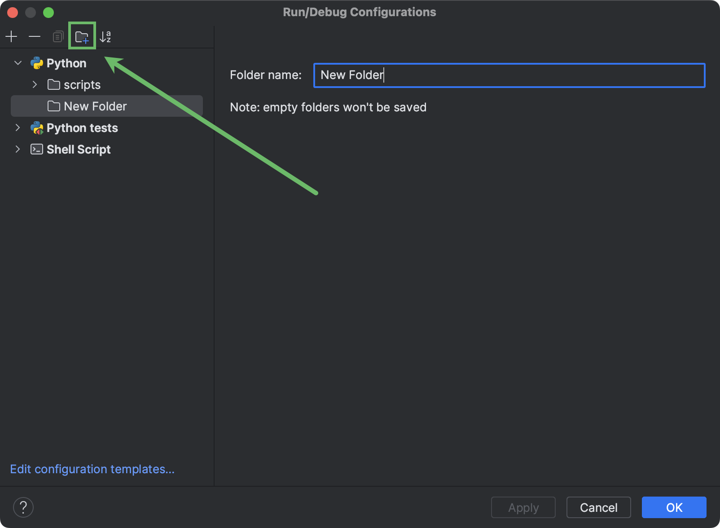Screen dimensions: 720x528
Task: Click the Remove Configuration minus icon
Action: click(x=35, y=36)
